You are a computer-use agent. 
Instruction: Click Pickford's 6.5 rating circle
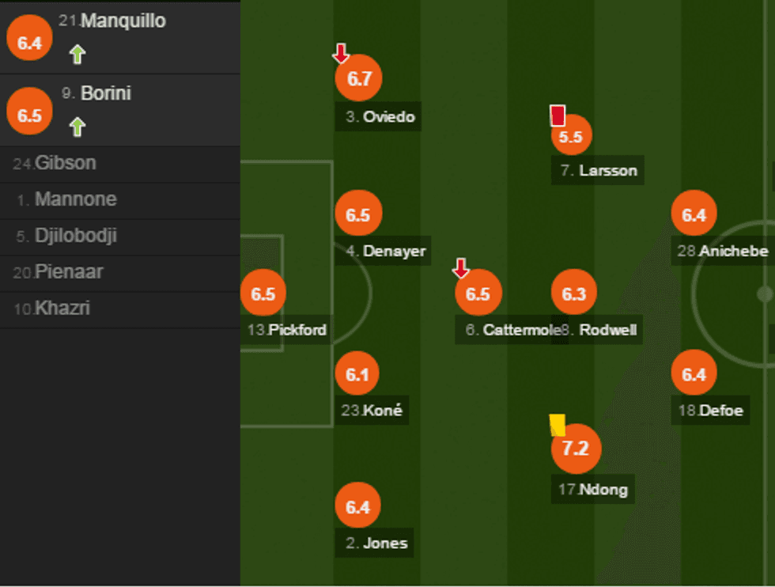coord(263,293)
